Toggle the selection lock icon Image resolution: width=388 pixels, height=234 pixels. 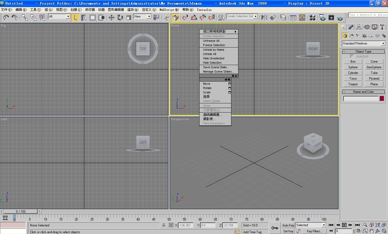point(164,225)
